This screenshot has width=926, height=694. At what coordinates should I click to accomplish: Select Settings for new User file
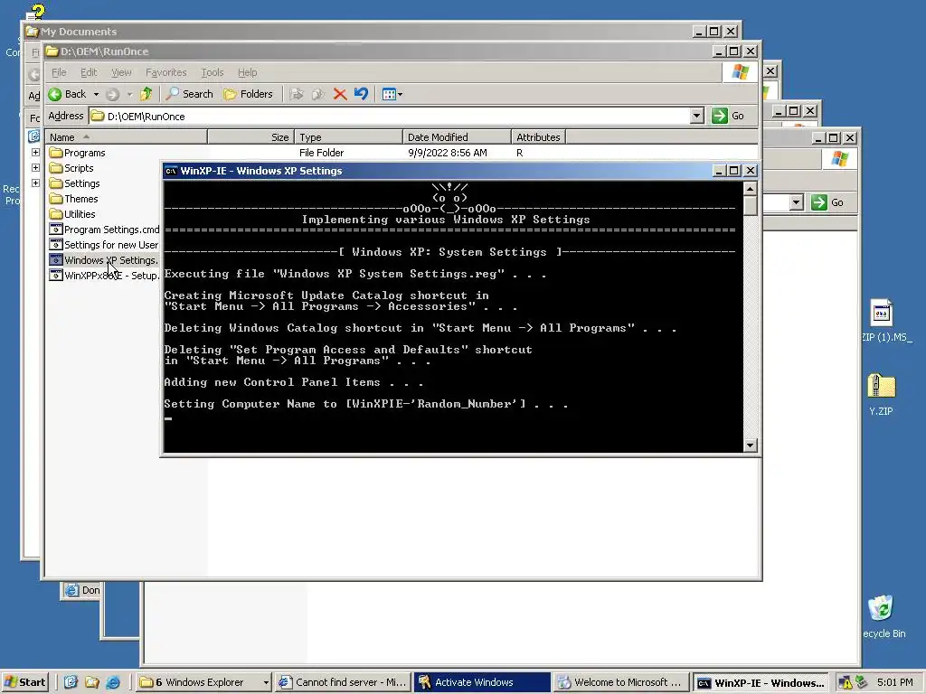coord(104,245)
